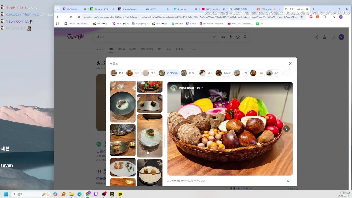Select the 최신 photo category chip
The image size is (352, 198).
(x=134, y=73)
